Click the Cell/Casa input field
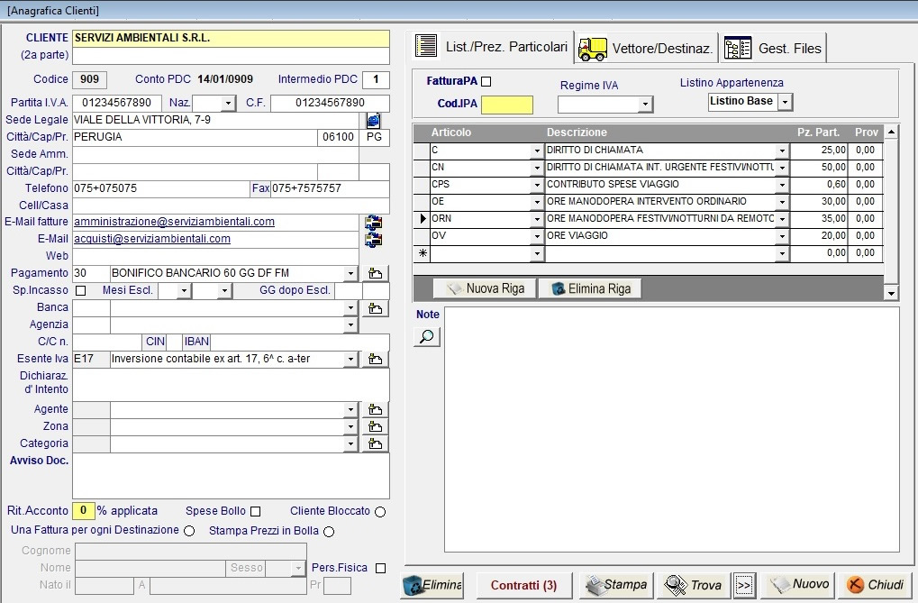 click(231, 206)
